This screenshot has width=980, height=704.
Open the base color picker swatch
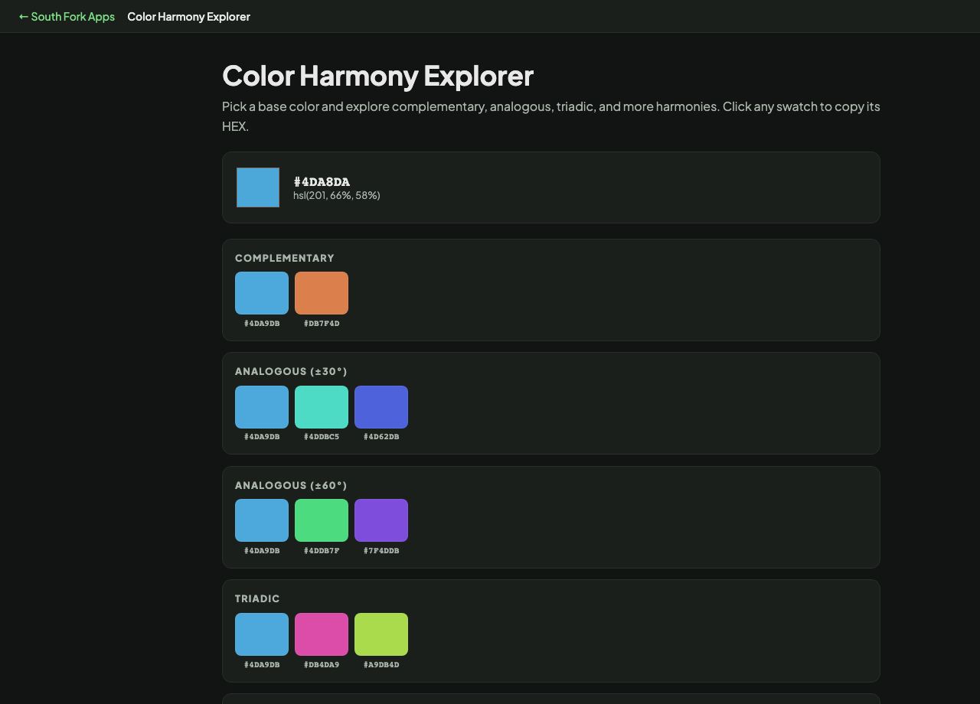(258, 187)
